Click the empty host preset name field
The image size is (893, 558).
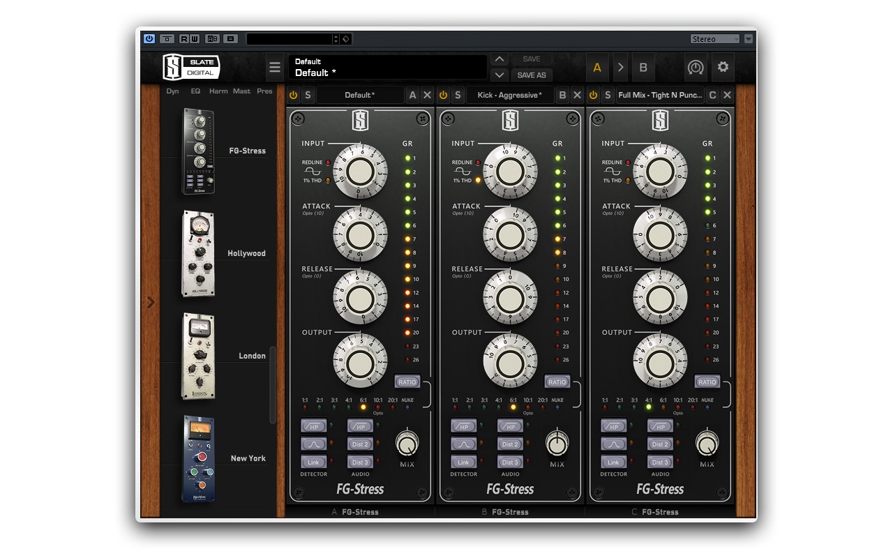point(289,39)
